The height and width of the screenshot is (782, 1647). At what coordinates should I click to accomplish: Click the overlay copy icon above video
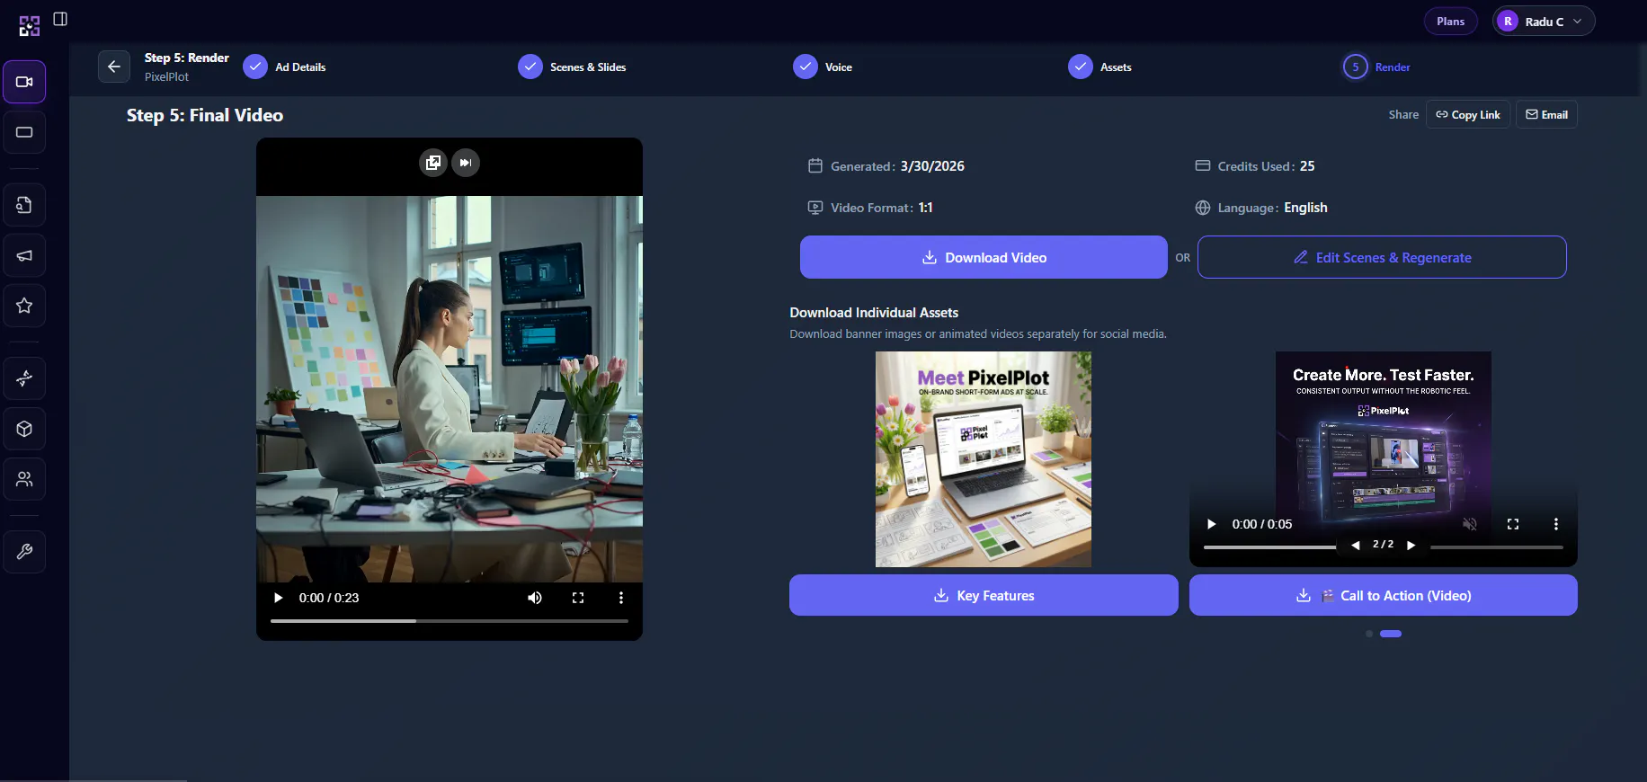point(433,163)
